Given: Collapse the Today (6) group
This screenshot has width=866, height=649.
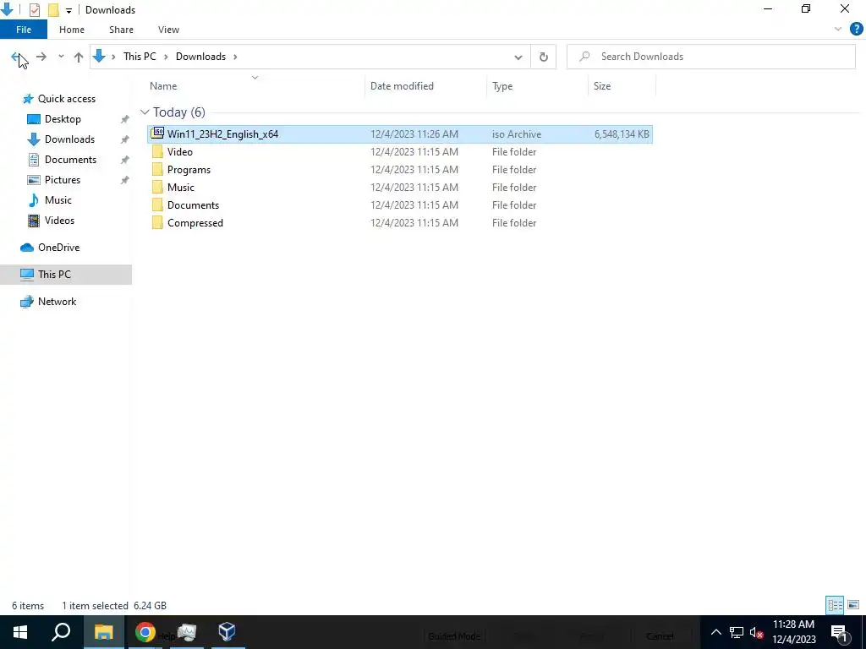Looking at the screenshot, I should tap(145, 112).
